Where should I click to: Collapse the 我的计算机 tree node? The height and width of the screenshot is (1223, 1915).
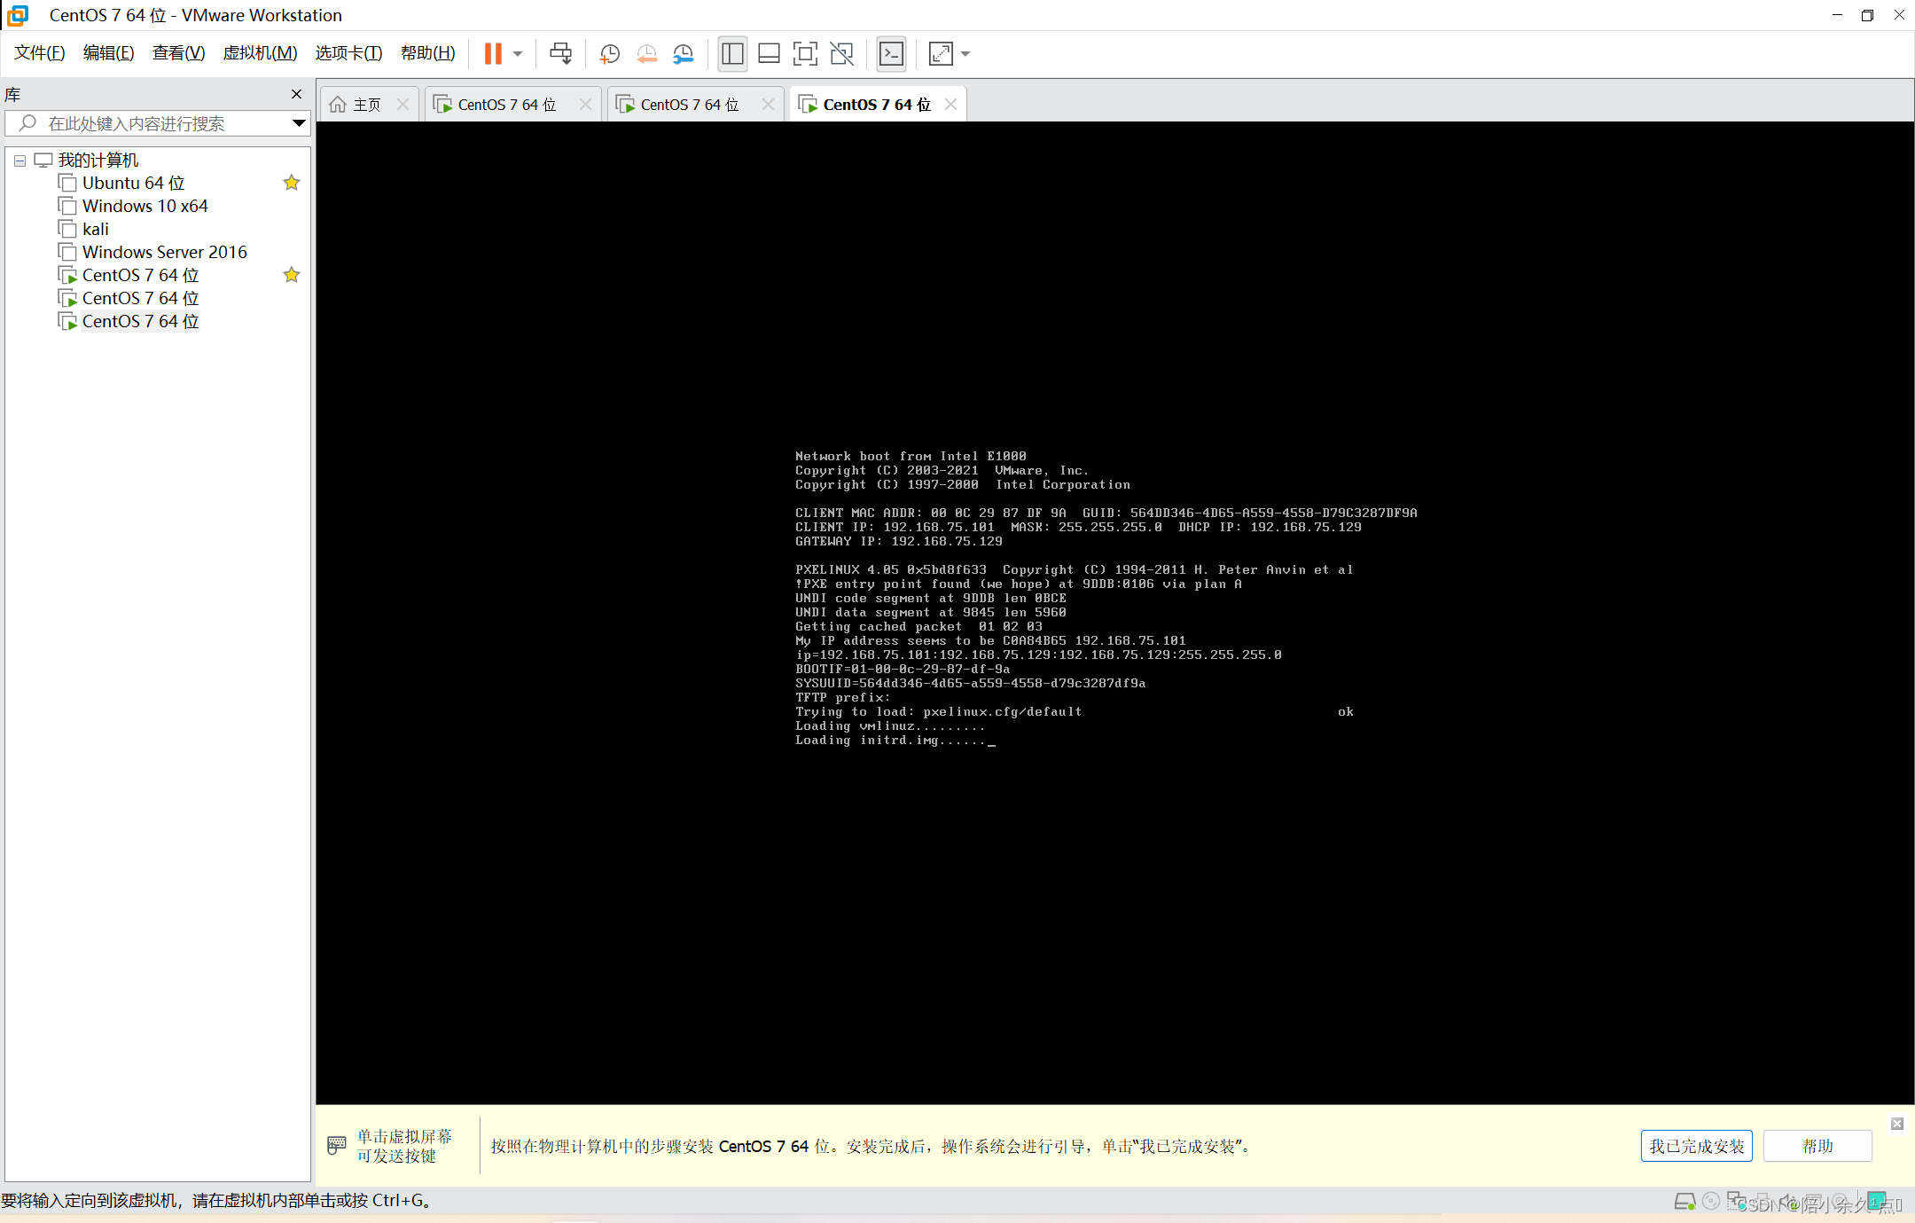coord(19,160)
